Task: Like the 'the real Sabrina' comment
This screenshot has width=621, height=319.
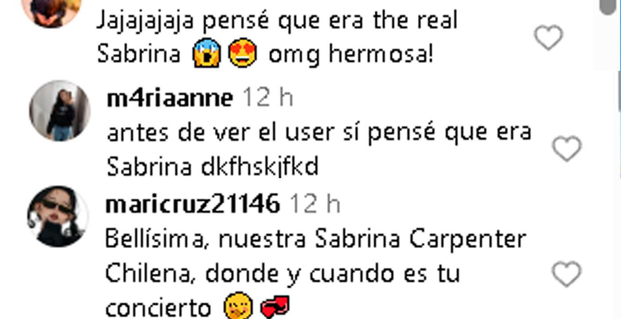Action: [548, 38]
